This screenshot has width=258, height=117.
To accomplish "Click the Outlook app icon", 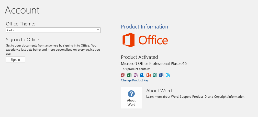I will [x=142, y=75].
